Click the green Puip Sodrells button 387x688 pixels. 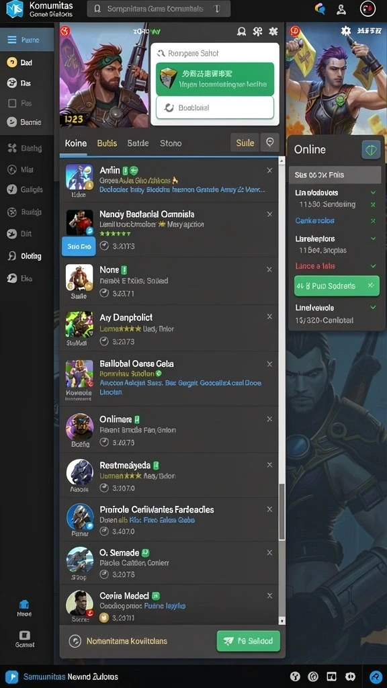[337, 286]
